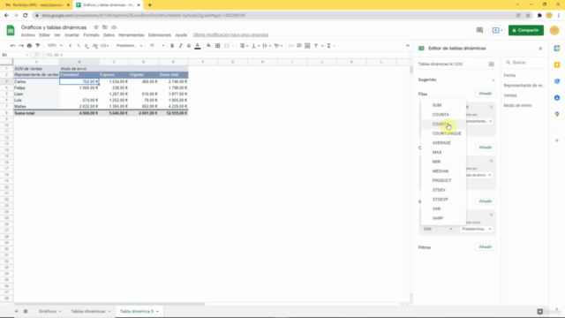Open the zoom level dropdown

55,46
